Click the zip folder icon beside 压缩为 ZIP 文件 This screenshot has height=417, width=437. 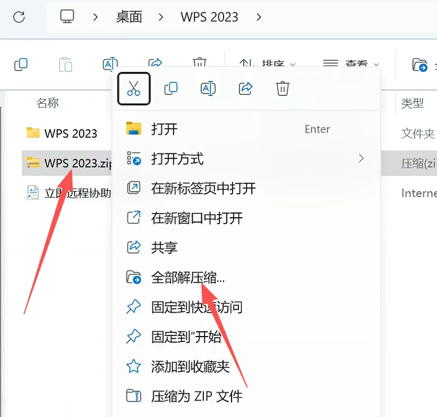point(134,396)
